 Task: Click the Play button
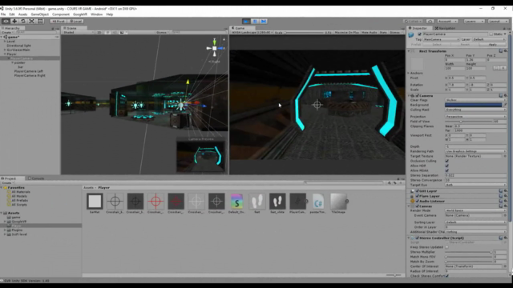coord(246,22)
